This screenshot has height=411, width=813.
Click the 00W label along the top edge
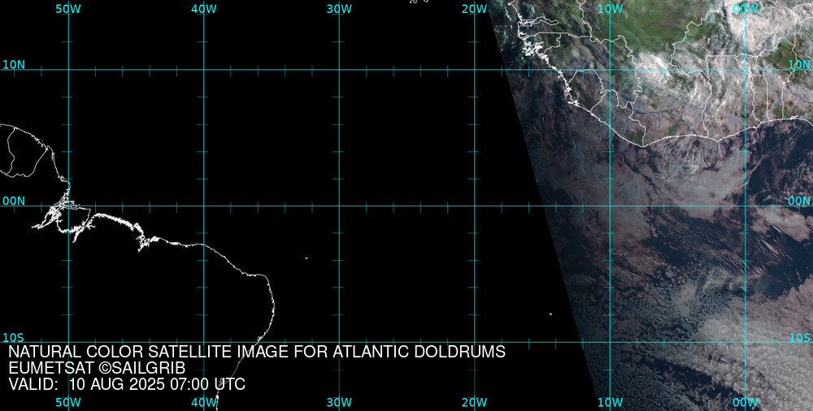pos(746,9)
